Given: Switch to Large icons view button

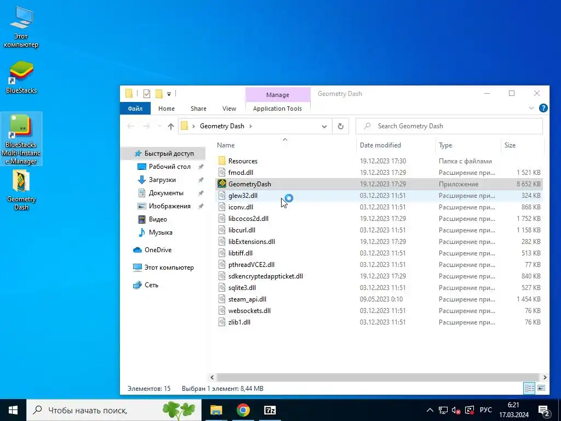Looking at the screenshot, I should 541,388.
